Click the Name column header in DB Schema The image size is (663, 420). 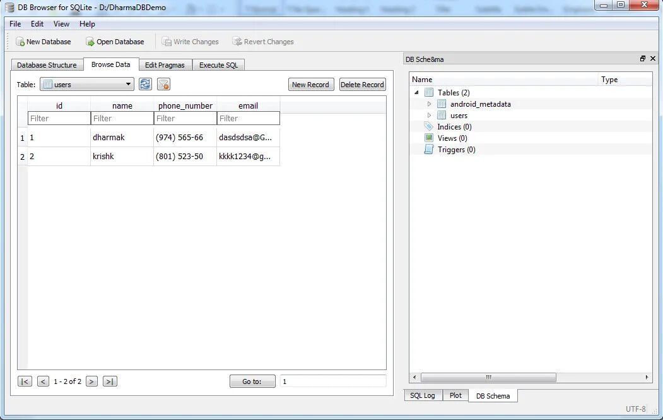503,79
